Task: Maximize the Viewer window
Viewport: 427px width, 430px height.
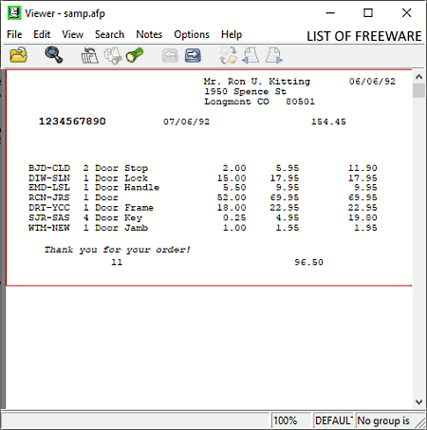Action: click(368, 13)
